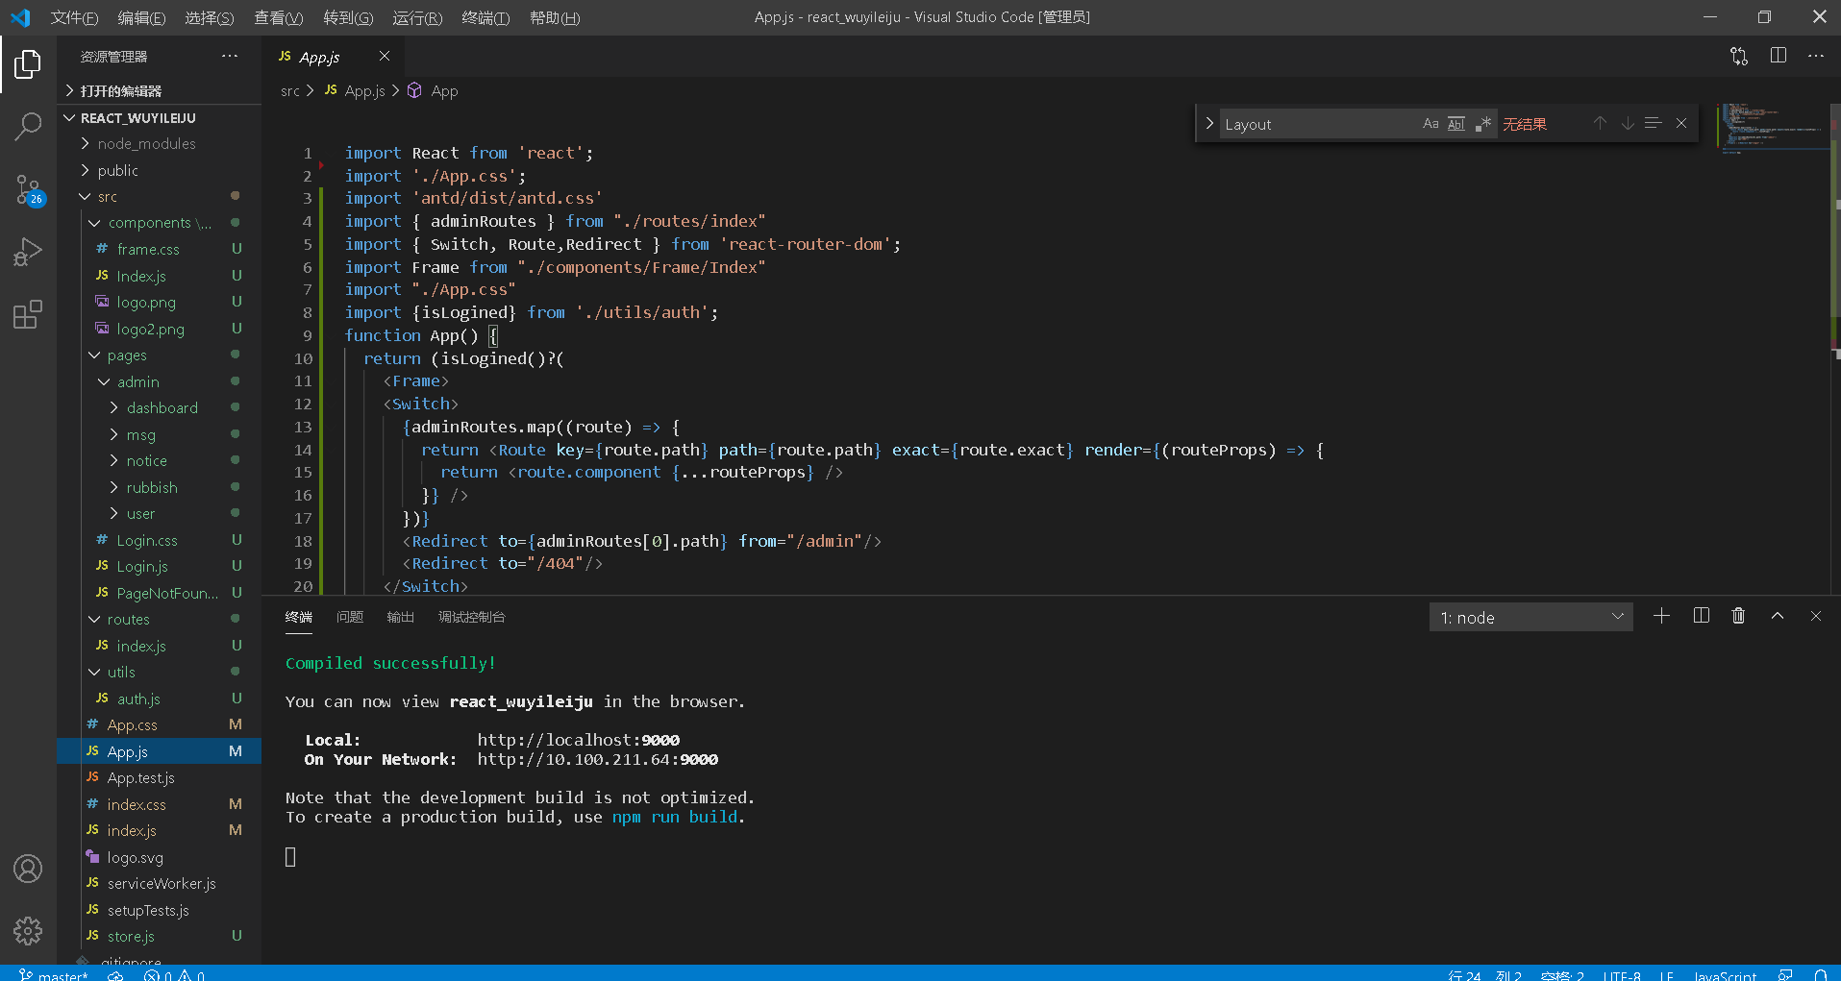Create a new terminal with plus icon
The image size is (1841, 981).
coord(1661,616)
